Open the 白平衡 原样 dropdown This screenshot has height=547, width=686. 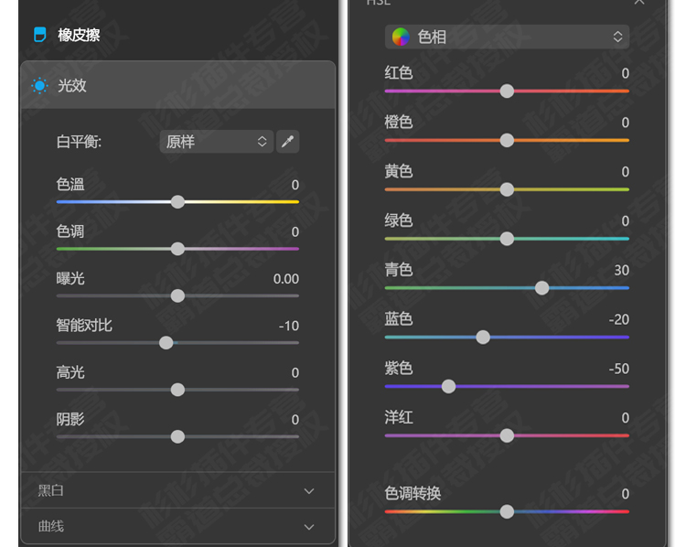tap(217, 142)
